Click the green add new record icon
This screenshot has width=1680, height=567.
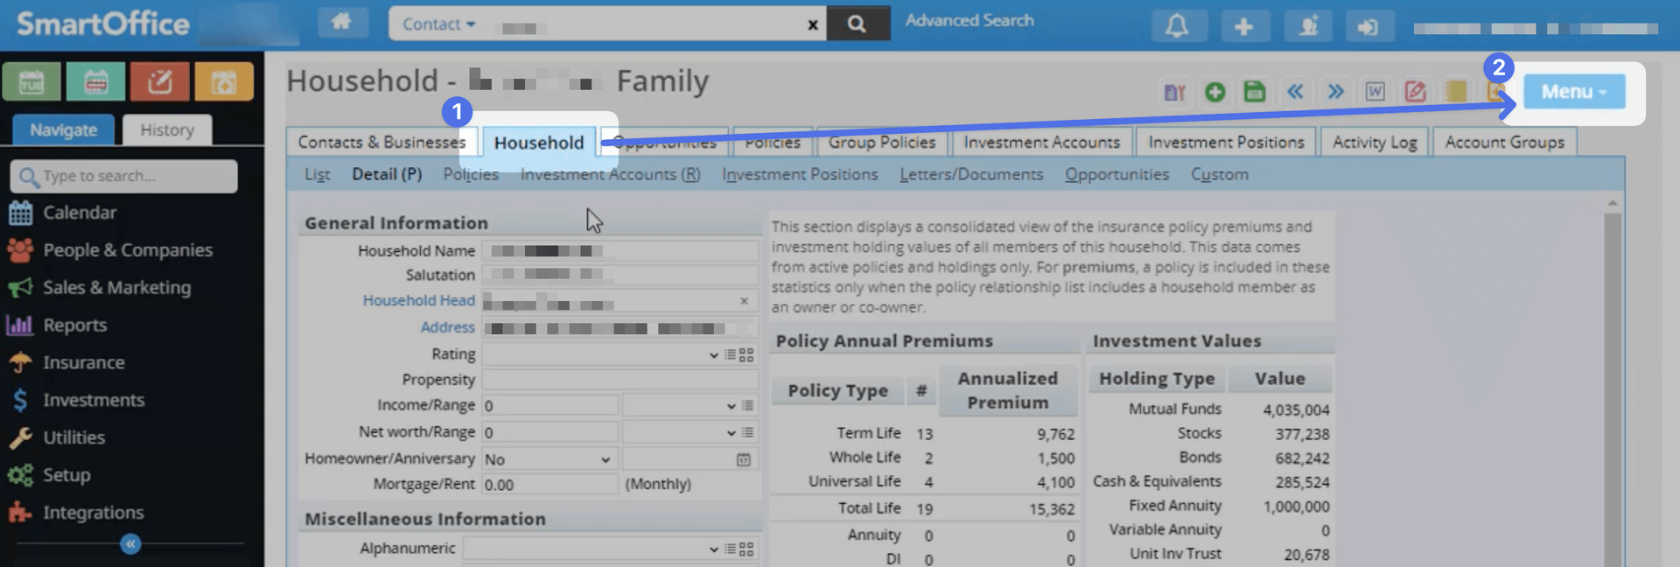click(1214, 92)
